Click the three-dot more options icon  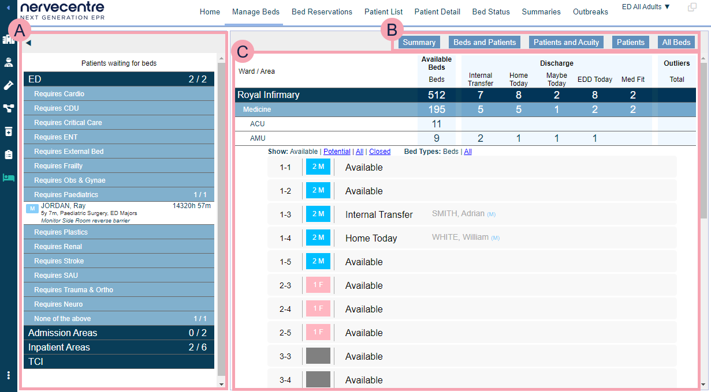click(8, 375)
